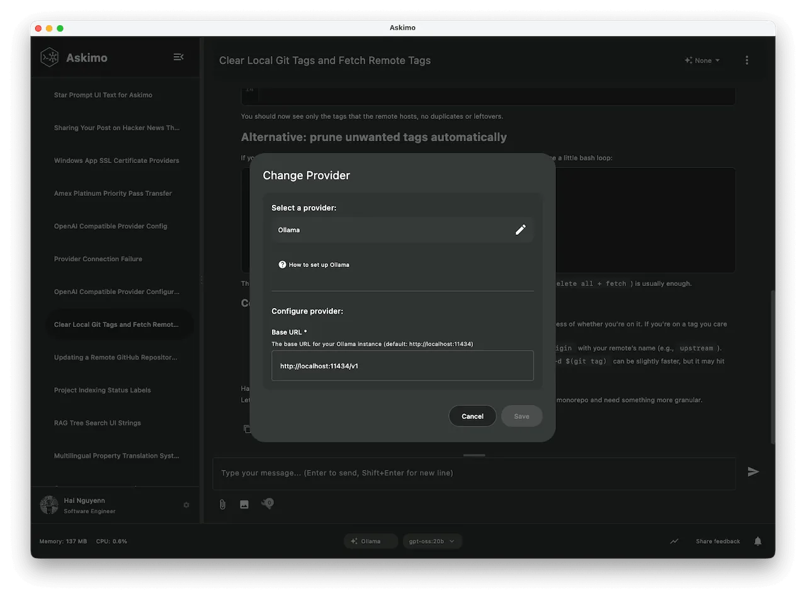The image size is (806, 599).
Task: Open the notifications bell icon
Action: click(758, 541)
